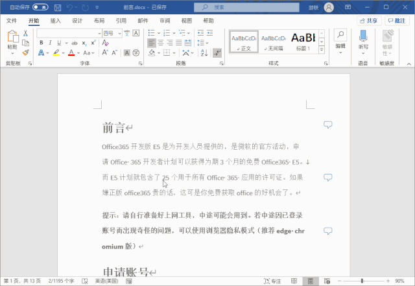Viewport: 415px width, 286px height.
Task: Switch to the 审阅 tab
Action: 165,21
